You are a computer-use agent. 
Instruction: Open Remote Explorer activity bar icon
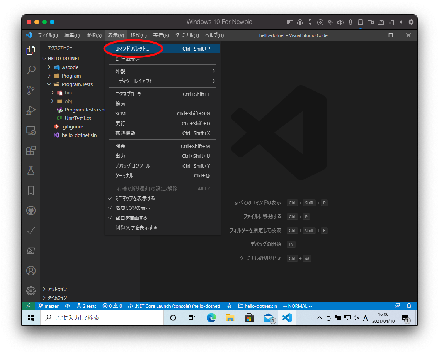pyautogui.click(x=31, y=130)
